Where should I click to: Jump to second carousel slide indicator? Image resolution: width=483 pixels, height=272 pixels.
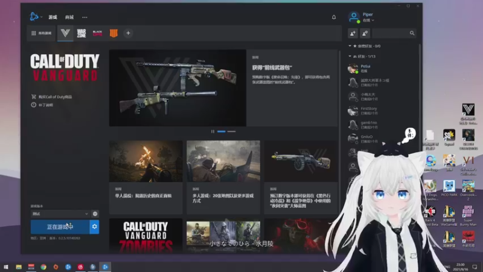click(232, 131)
